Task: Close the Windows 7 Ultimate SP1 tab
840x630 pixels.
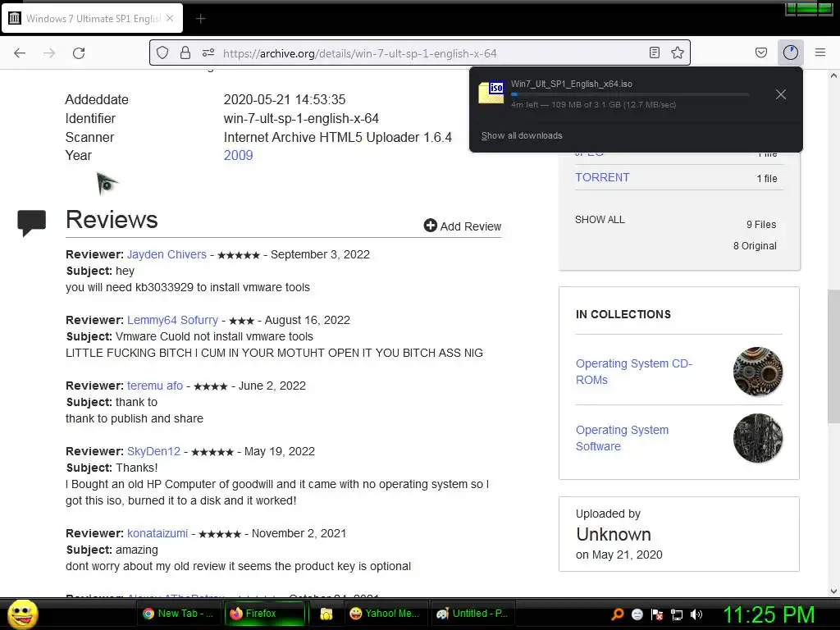Action: point(170,18)
